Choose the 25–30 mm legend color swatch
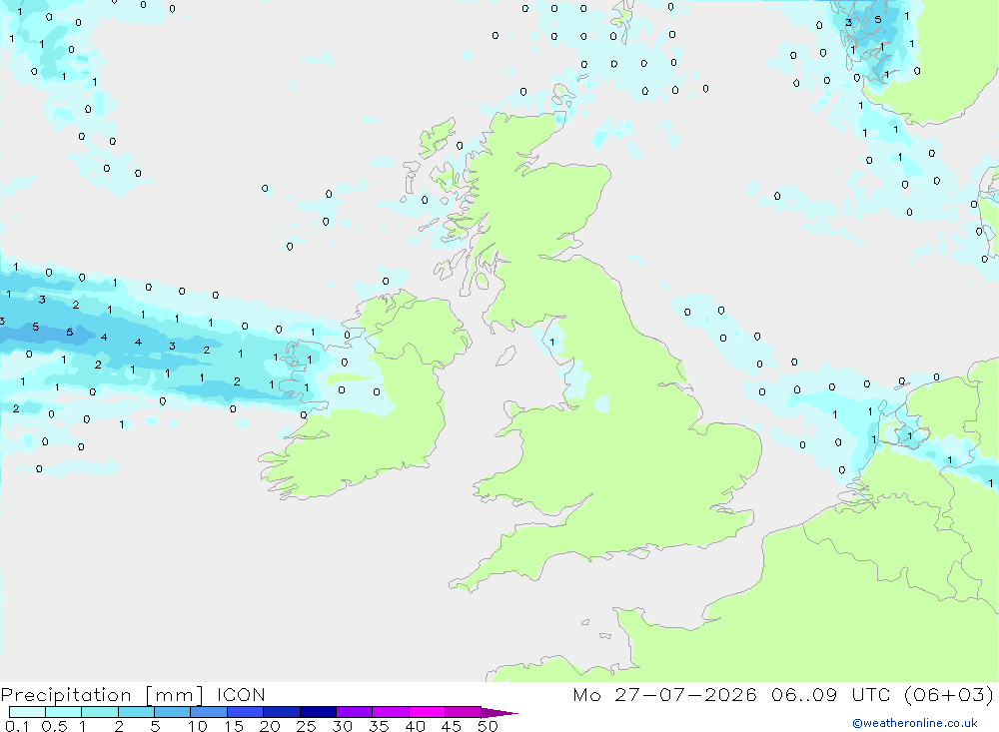The image size is (999, 732). (318, 712)
